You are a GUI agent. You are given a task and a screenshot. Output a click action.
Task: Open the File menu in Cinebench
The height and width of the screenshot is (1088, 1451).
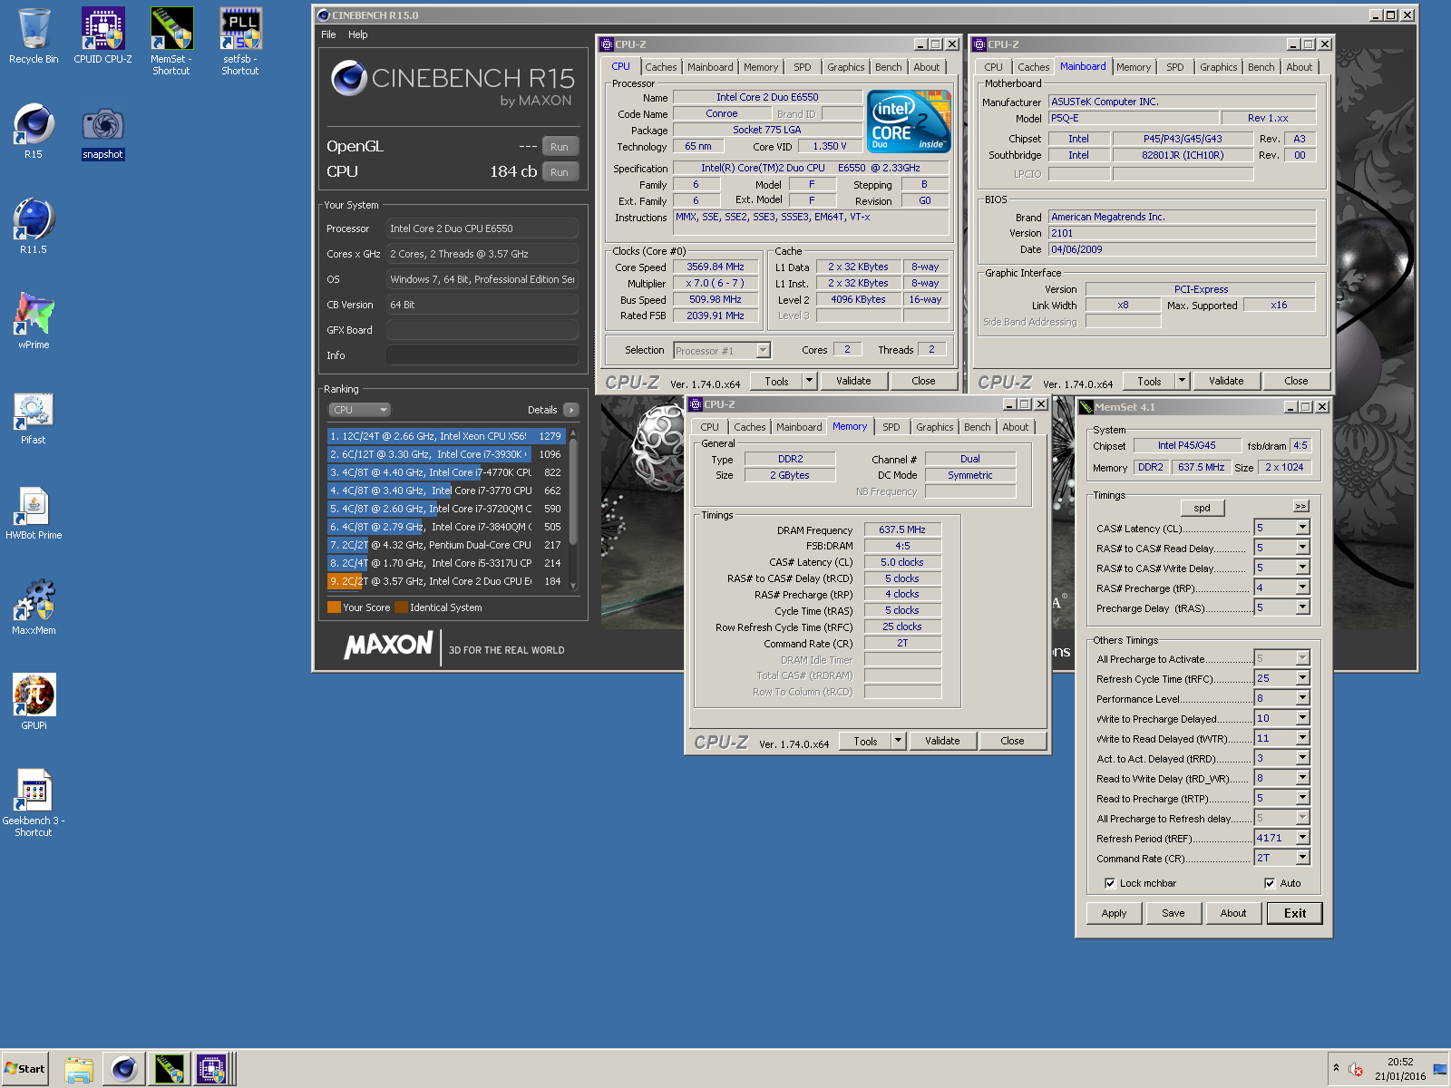tap(328, 34)
